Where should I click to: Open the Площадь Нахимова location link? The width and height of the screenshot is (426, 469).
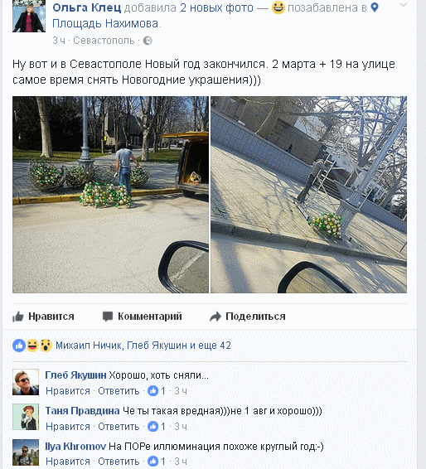click(105, 23)
